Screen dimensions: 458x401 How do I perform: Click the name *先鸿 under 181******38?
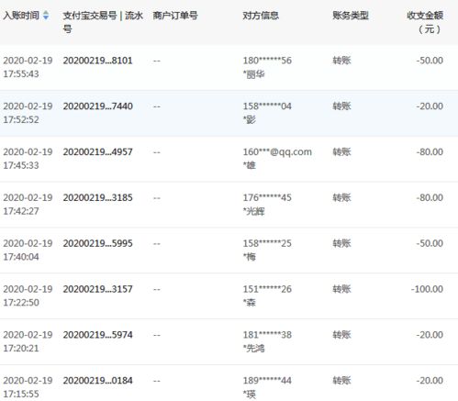click(253, 348)
